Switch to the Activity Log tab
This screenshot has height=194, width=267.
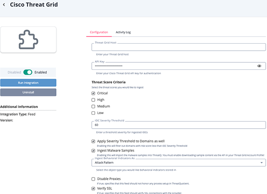pyautogui.click(x=123, y=32)
